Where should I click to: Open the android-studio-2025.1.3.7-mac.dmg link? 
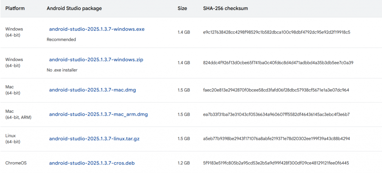[x=93, y=90]
